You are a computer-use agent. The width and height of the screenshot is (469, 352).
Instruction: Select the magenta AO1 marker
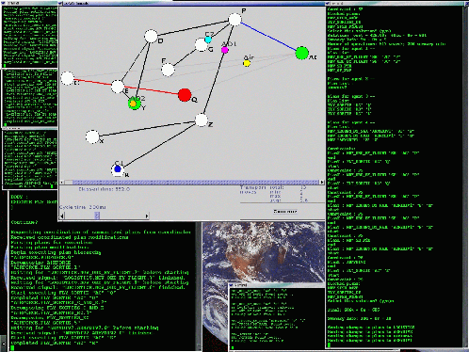[225, 50]
